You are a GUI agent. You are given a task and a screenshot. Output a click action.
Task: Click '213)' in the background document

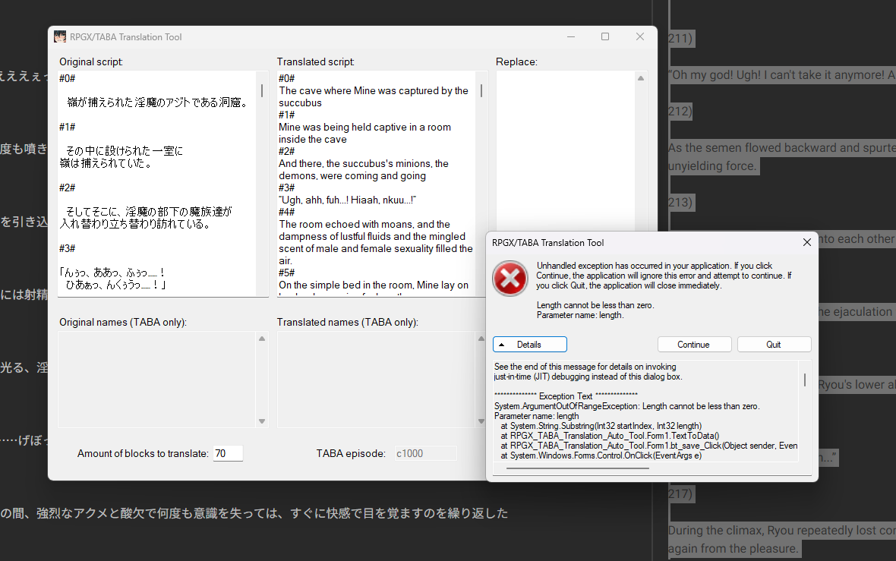(681, 202)
